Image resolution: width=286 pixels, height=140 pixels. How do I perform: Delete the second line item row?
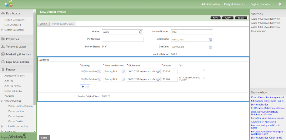coord(204,78)
